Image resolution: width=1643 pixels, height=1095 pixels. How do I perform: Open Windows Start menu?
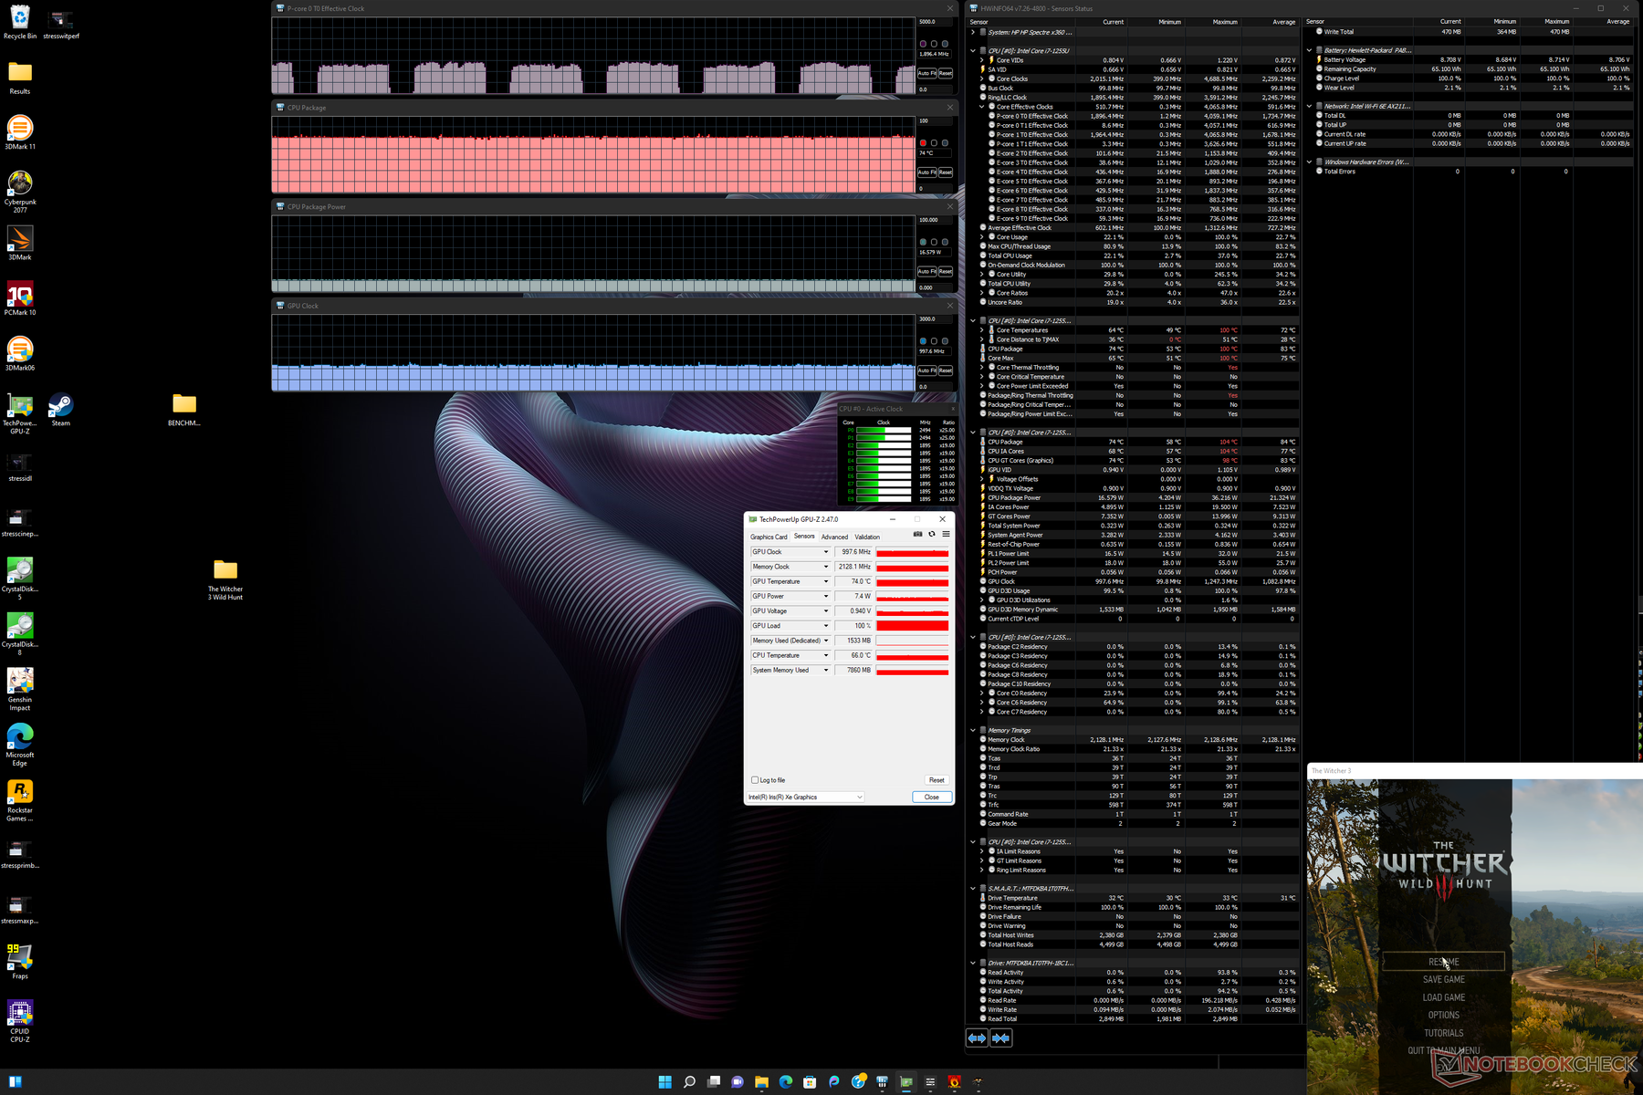click(665, 1082)
